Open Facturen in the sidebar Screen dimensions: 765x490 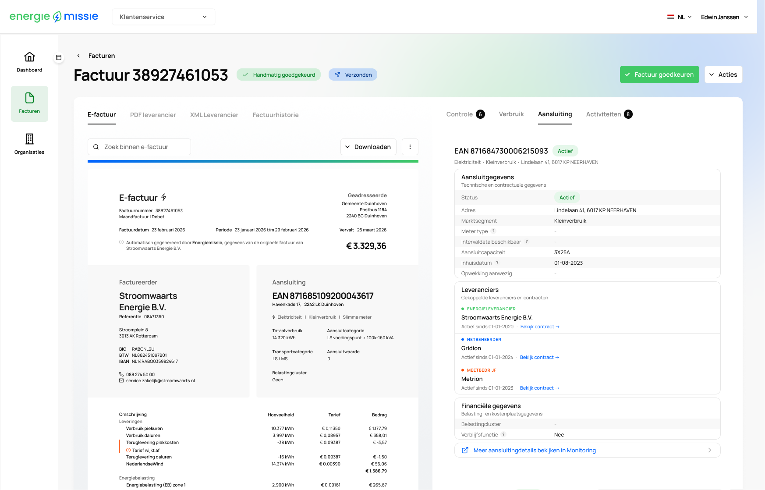(29, 103)
